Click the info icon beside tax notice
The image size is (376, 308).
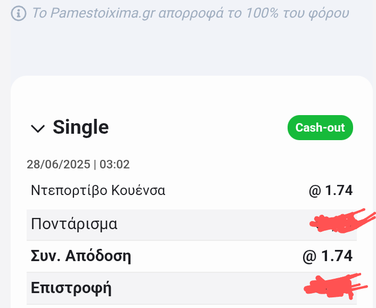point(19,13)
